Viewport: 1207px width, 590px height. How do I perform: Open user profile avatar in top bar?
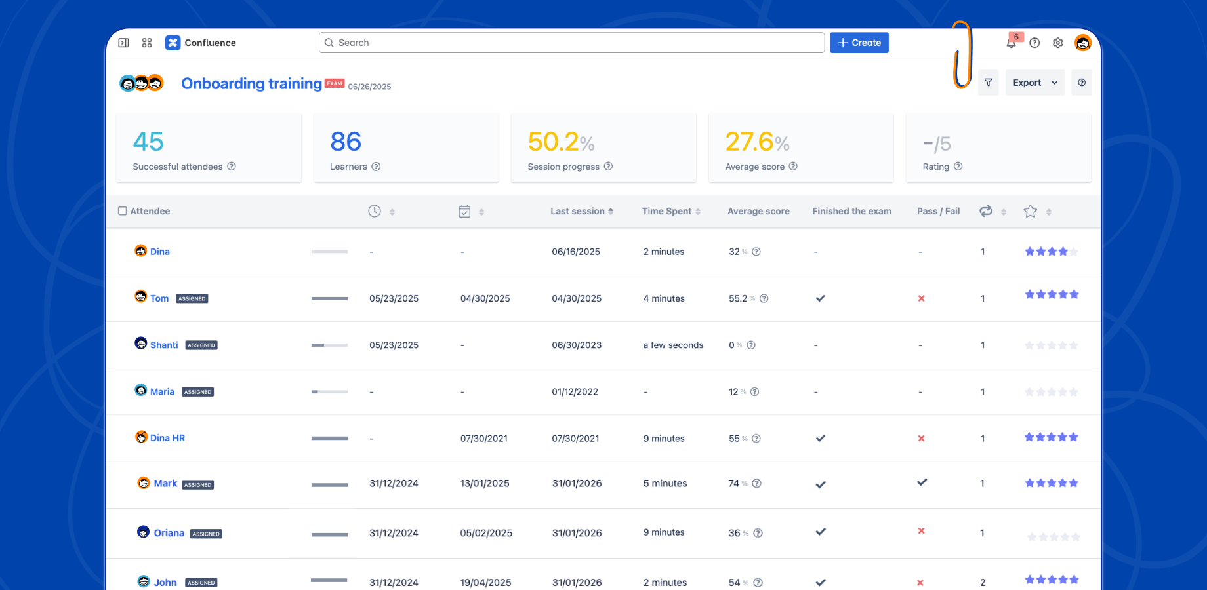click(1082, 43)
